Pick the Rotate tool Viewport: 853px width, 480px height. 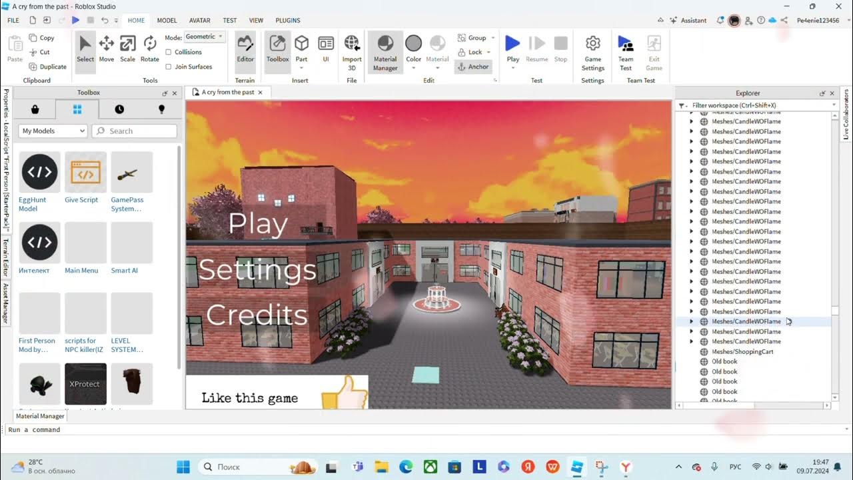[x=150, y=50]
